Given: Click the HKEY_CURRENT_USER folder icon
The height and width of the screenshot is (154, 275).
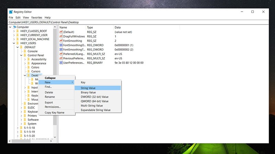Looking at the screenshot, I should click(x=18, y=35).
